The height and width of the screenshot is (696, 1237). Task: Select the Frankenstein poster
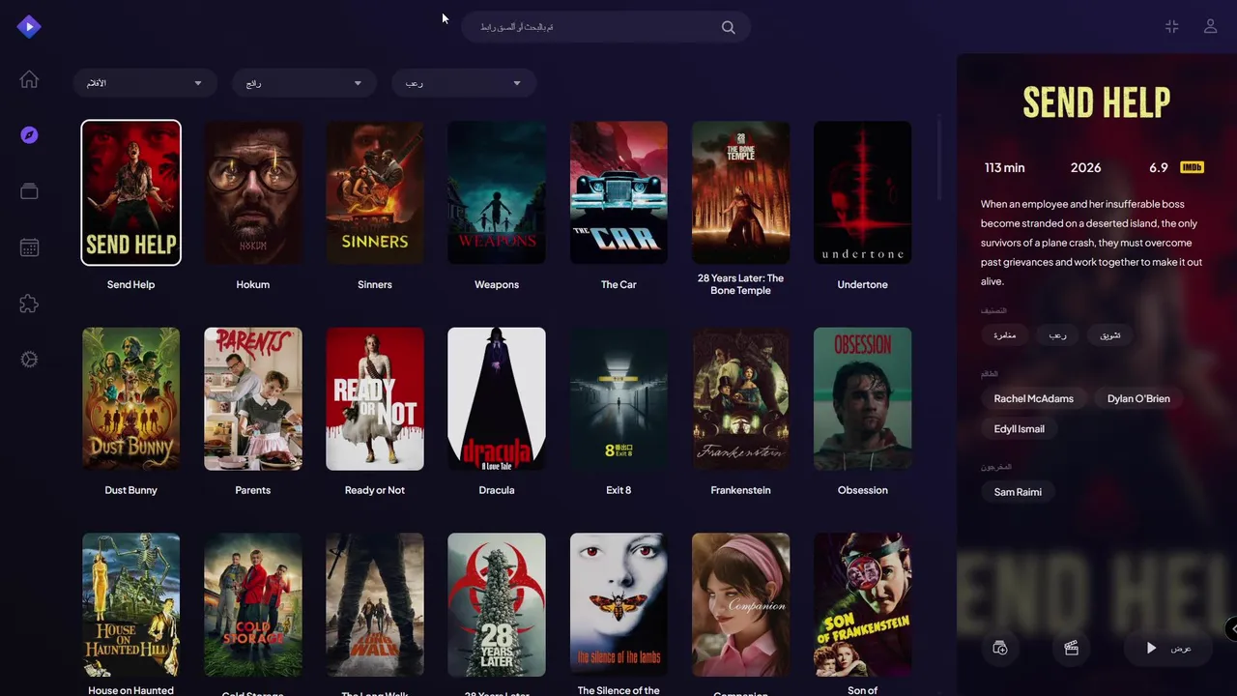point(740,399)
